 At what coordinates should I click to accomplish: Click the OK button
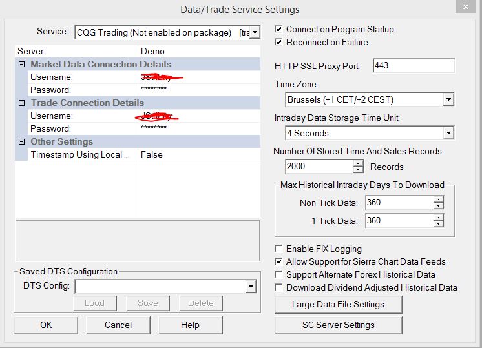tap(46, 325)
